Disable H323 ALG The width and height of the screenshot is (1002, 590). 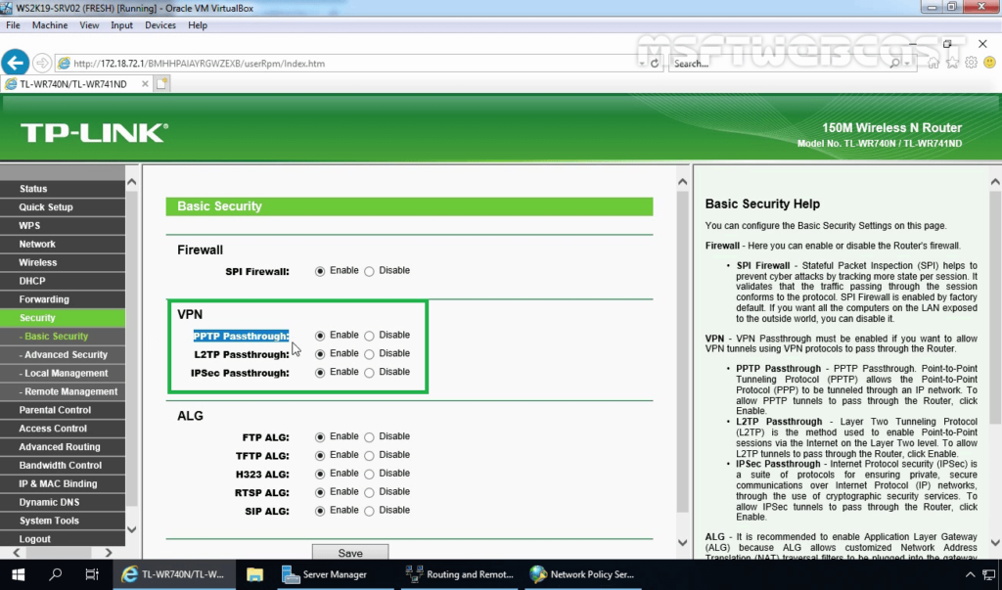pyautogui.click(x=369, y=475)
